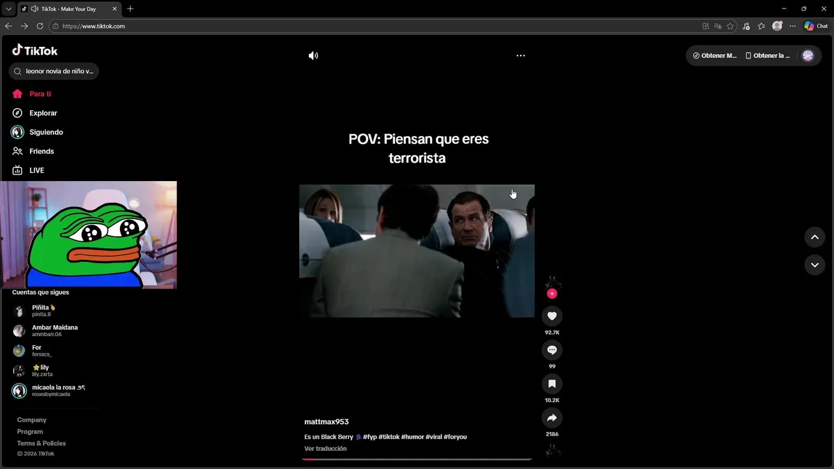
Task: Click Ver traducción under the caption
Action: point(325,449)
